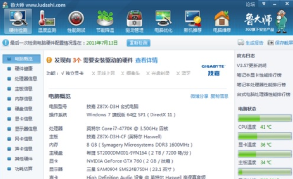This screenshot has height=179, width=293.
Task: Click 主板温度 34 ℃ reading
Action: 255,163
